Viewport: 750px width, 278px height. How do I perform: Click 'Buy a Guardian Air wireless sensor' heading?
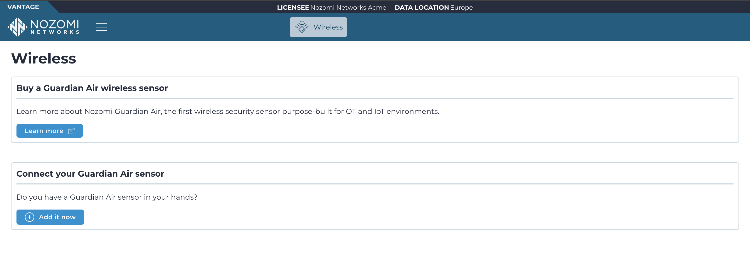[92, 88]
